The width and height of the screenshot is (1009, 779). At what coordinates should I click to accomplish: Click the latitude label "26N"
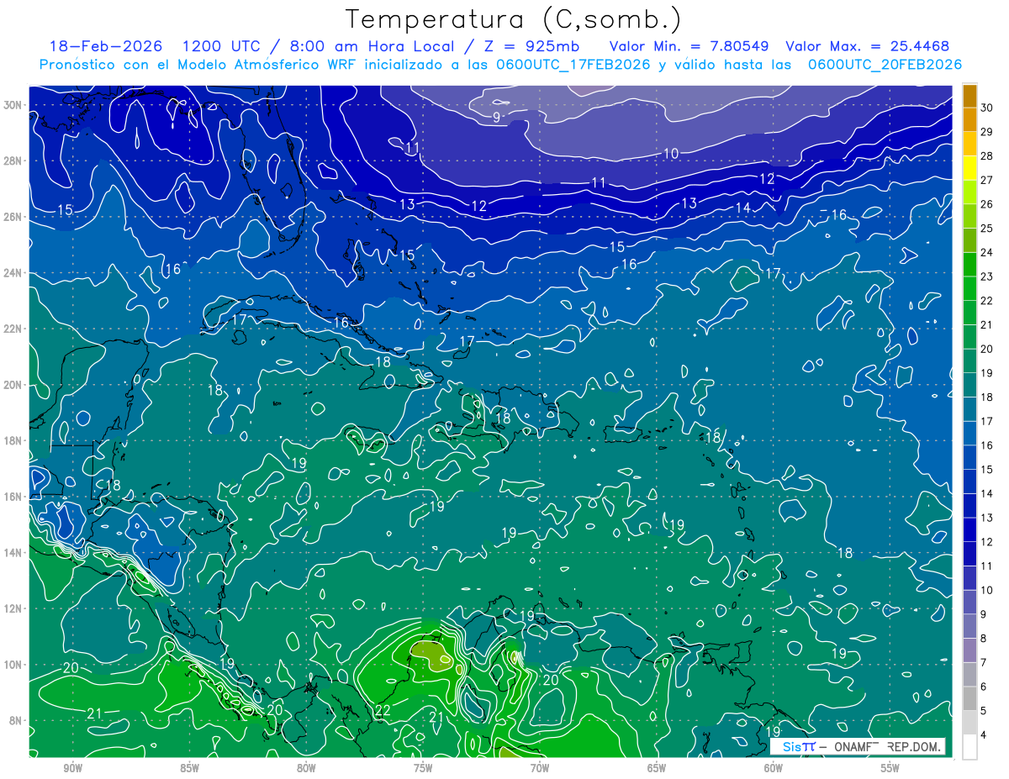point(13,217)
